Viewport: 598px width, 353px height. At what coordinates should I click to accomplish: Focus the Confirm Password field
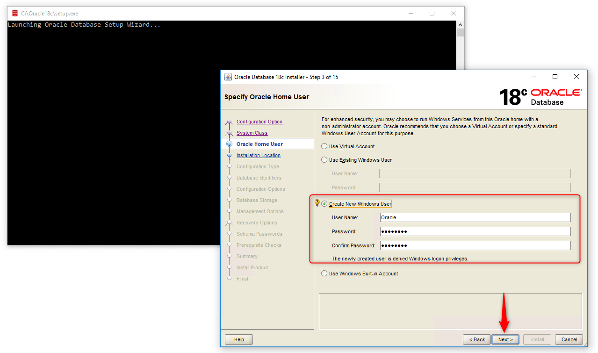coord(475,245)
